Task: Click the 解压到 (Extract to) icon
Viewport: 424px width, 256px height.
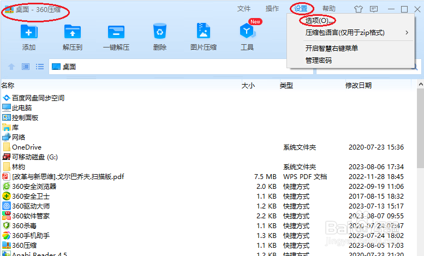Action: [x=73, y=32]
